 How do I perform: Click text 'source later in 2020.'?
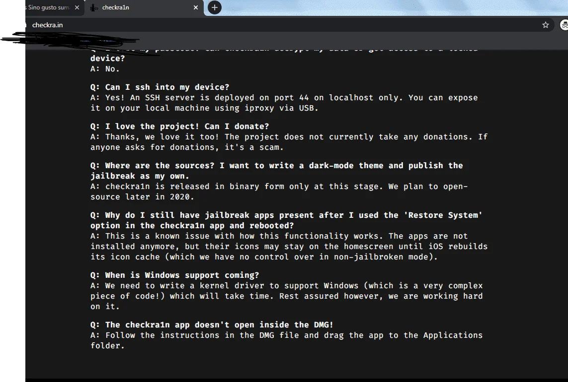click(x=142, y=197)
